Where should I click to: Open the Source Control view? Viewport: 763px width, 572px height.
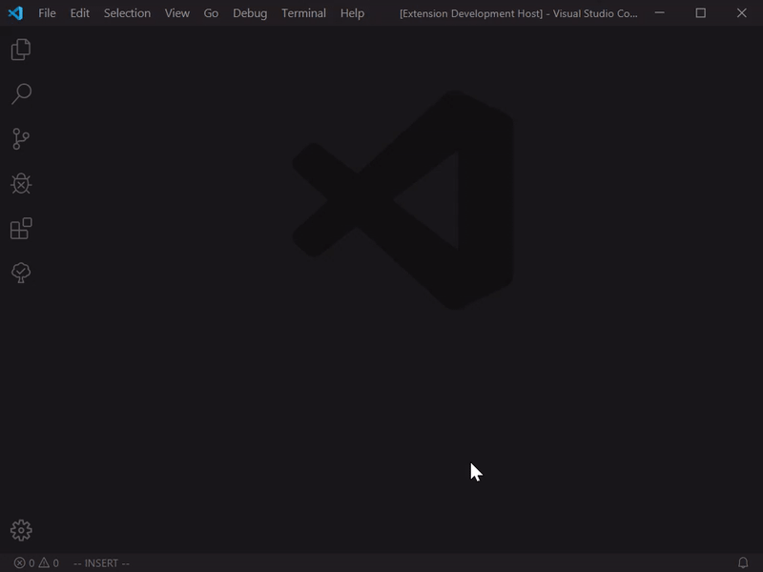pyautogui.click(x=22, y=138)
